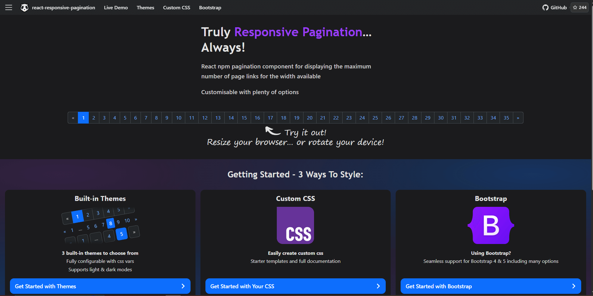Click the previous page double-arrow control
The image size is (593, 296).
73,118
